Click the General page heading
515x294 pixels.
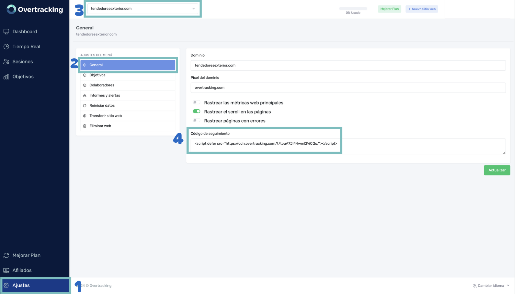[85, 28]
